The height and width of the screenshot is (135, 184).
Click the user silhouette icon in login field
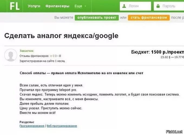[x=124, y=6]
